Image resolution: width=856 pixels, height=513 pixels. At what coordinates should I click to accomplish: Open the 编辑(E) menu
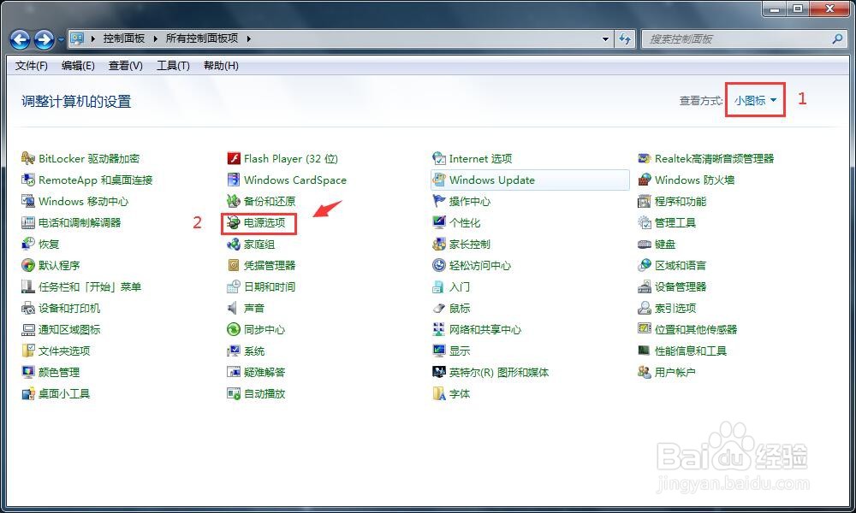78,66
